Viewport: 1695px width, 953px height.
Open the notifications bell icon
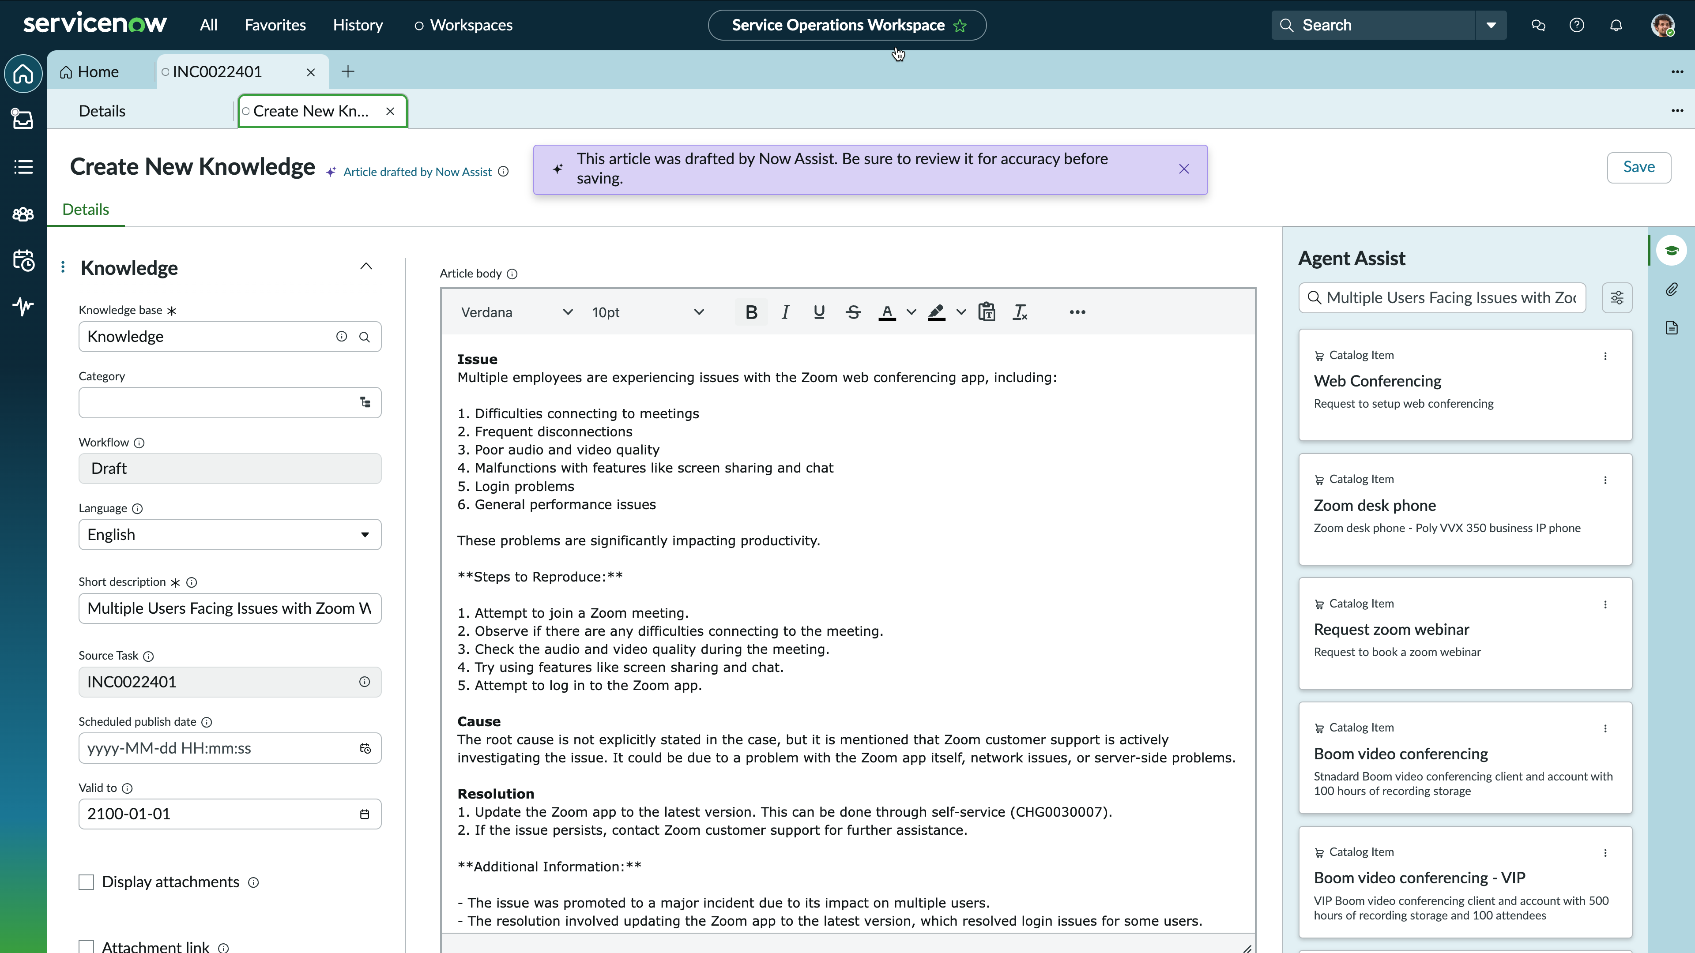click(1616, 25)
